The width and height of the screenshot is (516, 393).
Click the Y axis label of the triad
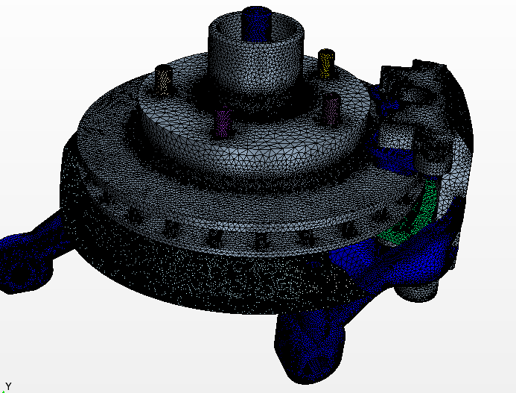[x=8, y=386]
